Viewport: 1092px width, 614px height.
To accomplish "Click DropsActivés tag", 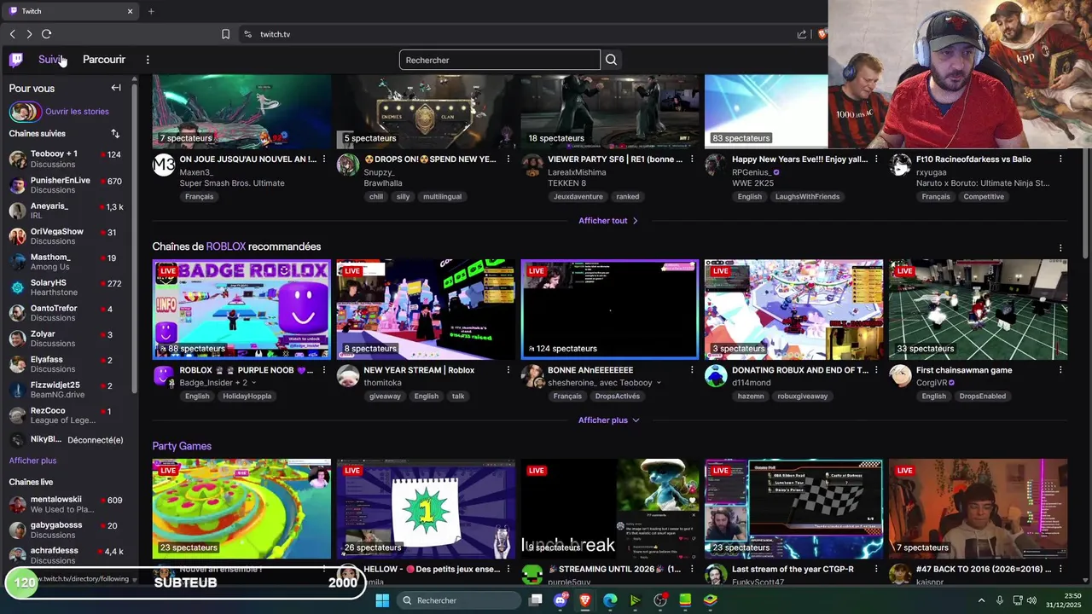I will click(x=617, y=397).
